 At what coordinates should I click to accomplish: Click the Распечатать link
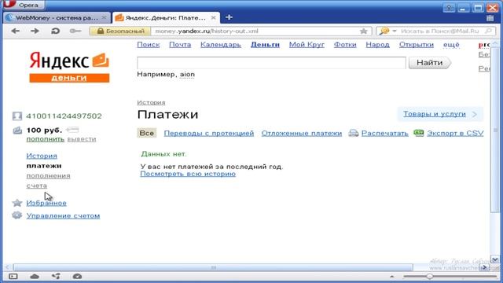click(x=385, y=133)
